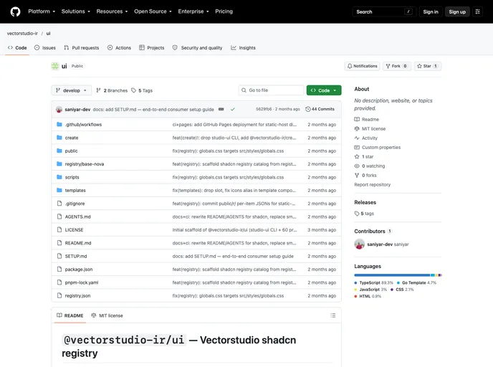
Task: Open the develop branch selector
Action: [x=72, y=90]
